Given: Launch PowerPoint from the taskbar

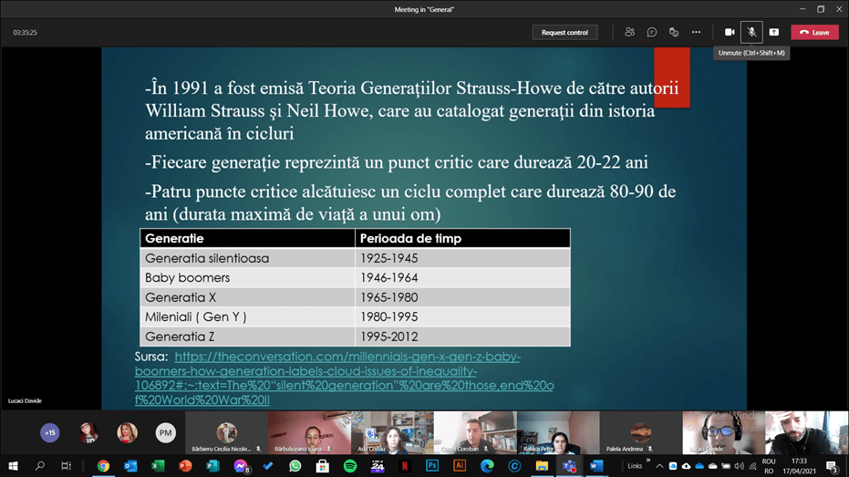Looking at the screenshot, I should [x=186, y=466].
